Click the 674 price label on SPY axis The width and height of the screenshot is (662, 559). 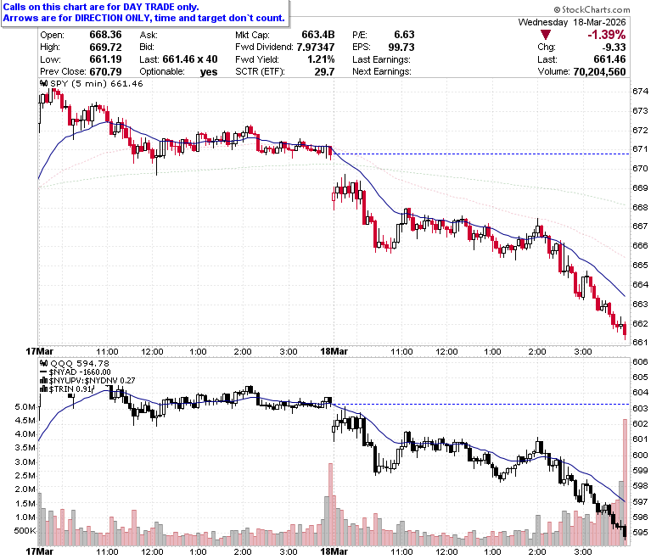[640, 91]
